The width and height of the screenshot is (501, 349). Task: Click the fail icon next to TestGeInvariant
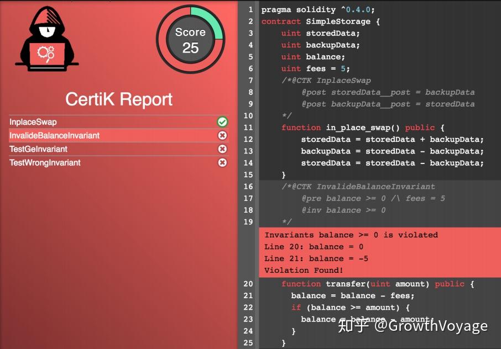point(222,149)
